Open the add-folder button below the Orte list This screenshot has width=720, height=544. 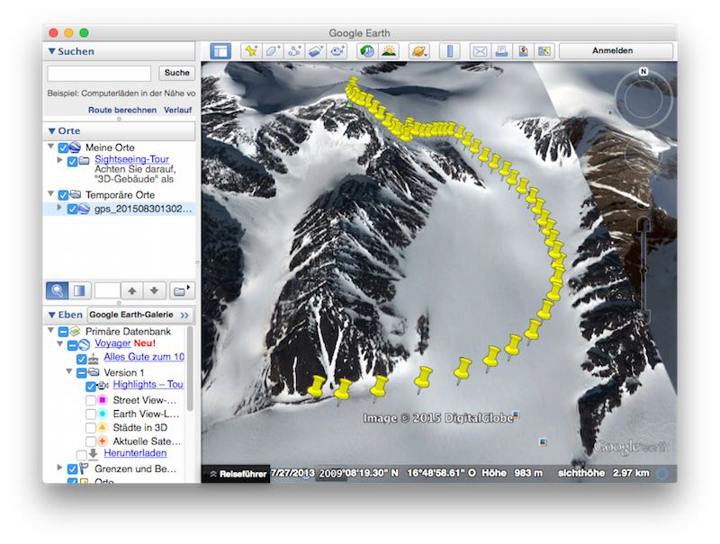(x=182, y=290)
